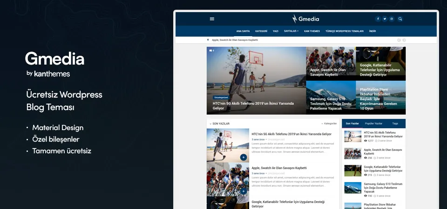Click cyclists thumbnail in post list
Viewport: 447px width, 209px height.
point(228,179)
